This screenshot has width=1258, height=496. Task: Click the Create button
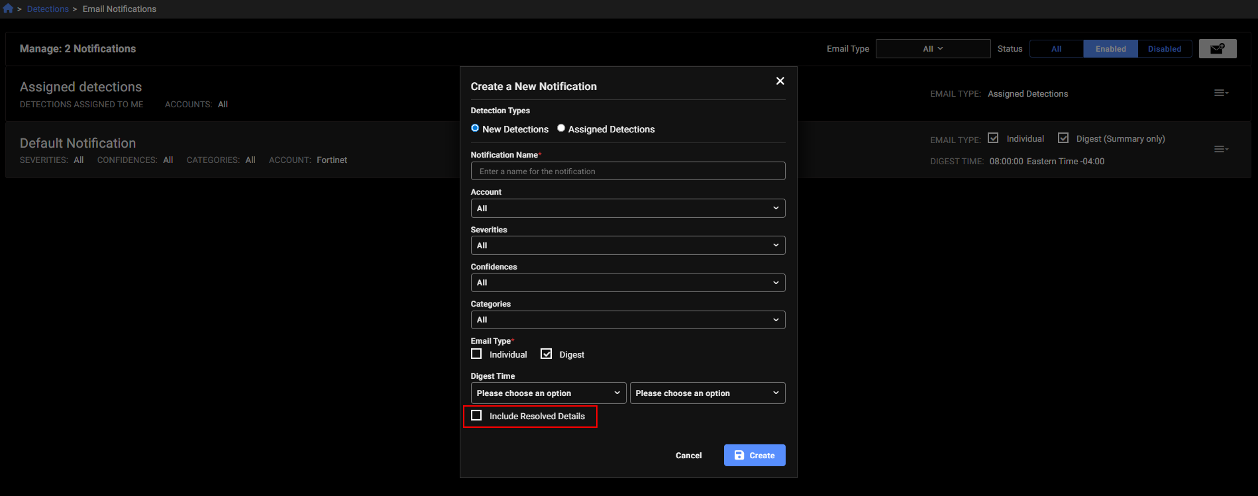pyautogui.click(x=754, y=456)
